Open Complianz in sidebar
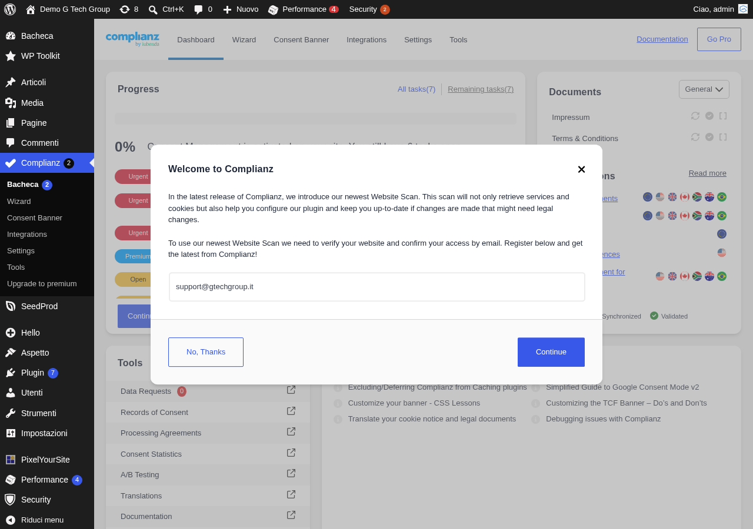 point(47,163)
